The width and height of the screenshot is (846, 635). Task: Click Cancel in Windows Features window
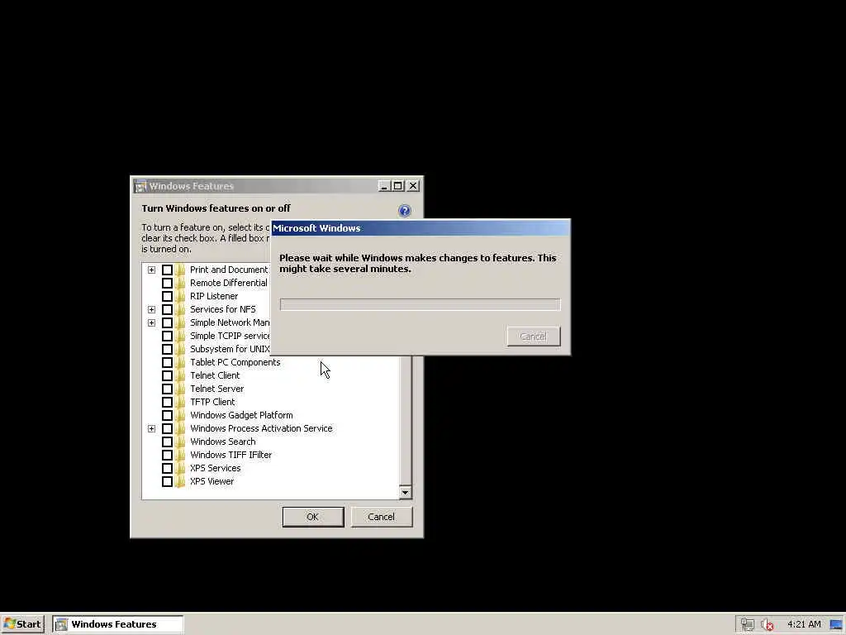pos(382,517)
